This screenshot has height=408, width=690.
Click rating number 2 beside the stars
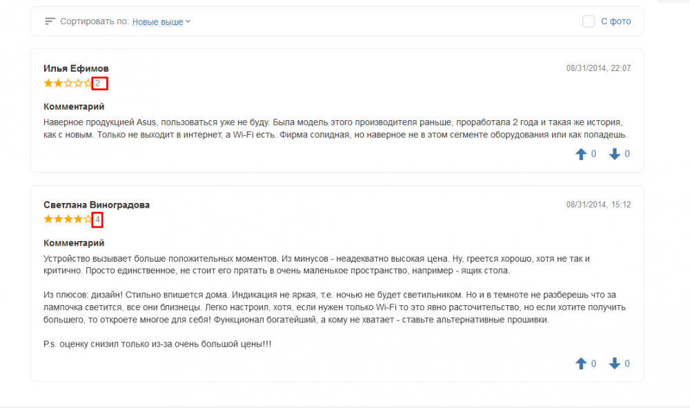tap(98, 84)
